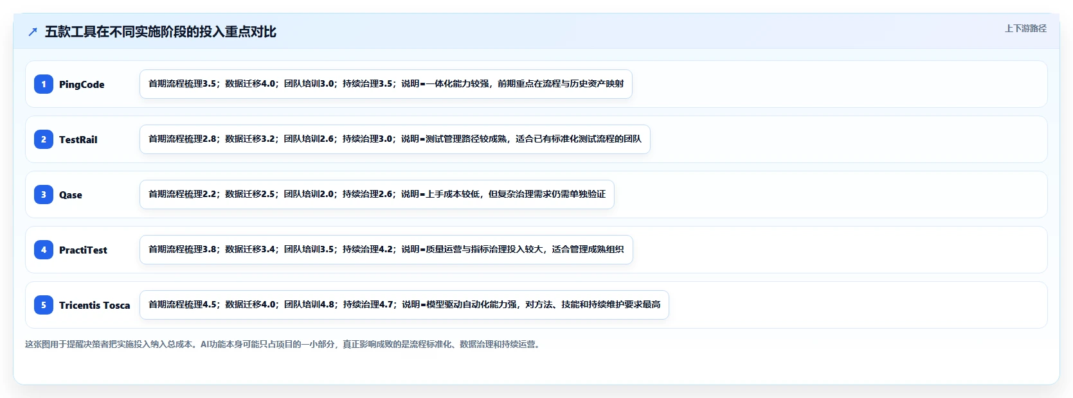The height and width of the screenshot is (398, 1073).
Task: Click the 上下游路径 label at top right
Action: (1025, 28)
